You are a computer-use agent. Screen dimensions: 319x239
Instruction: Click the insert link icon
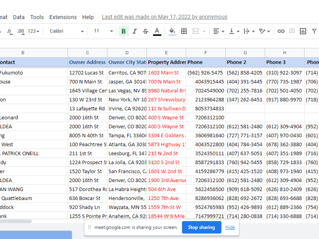[x=281, y=31]
